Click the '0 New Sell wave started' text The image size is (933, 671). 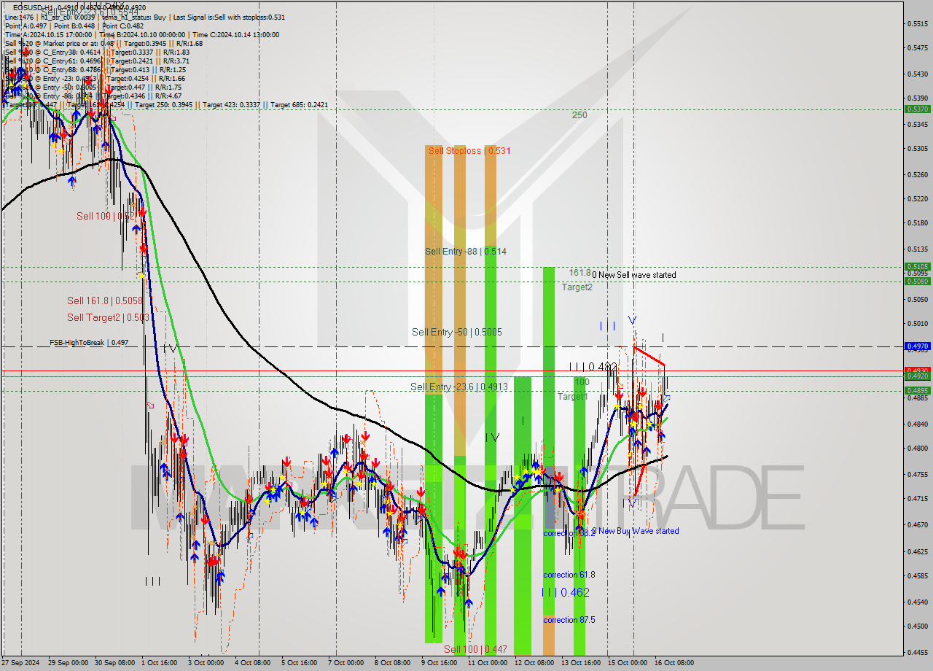coord(633,275)
